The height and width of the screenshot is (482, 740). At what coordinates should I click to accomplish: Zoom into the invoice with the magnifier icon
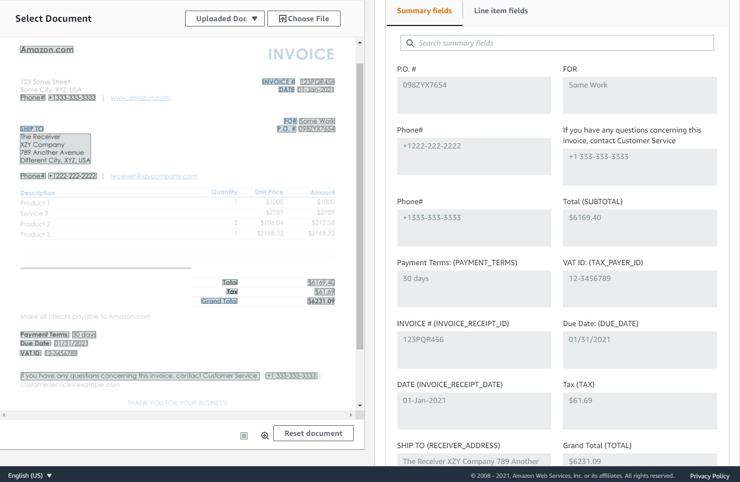click(265, 436)
